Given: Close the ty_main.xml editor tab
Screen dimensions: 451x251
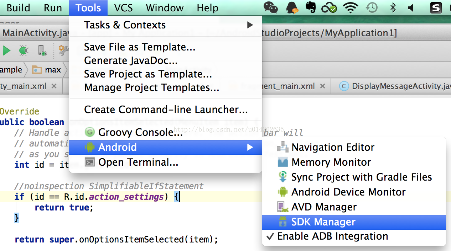Looking at the screenshot, I should click(54, 86).
